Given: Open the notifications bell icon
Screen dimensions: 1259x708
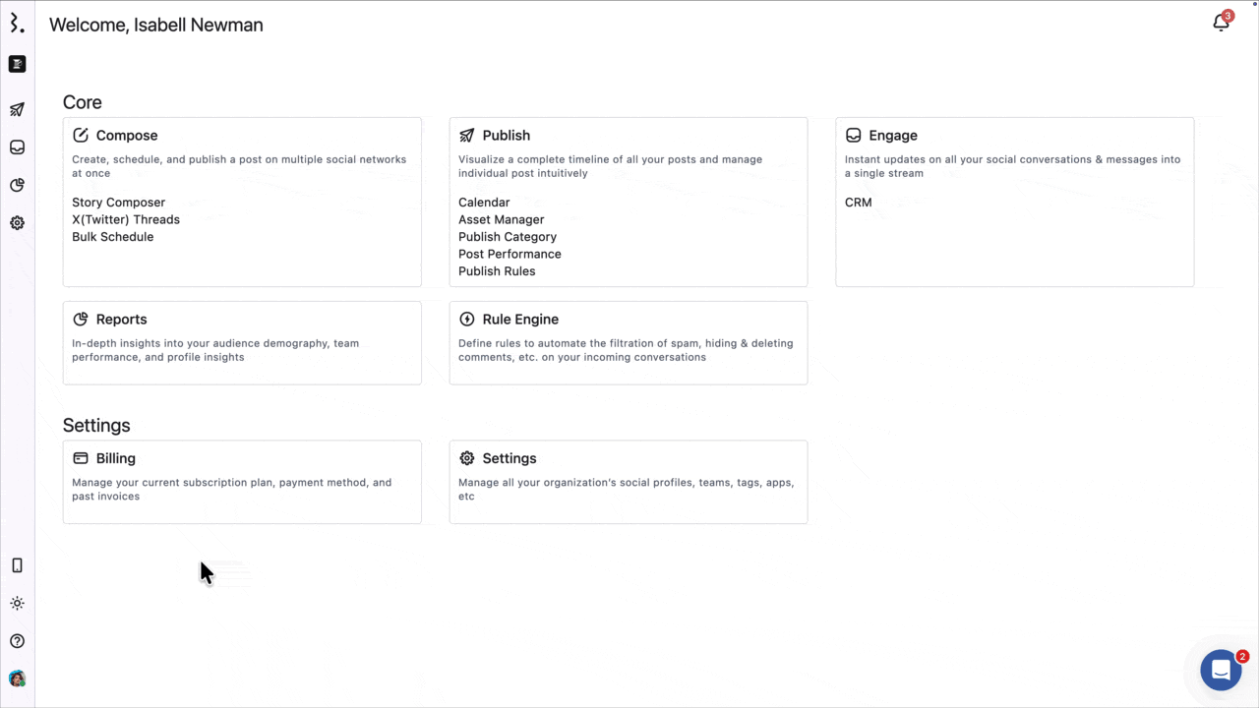Looking at the screenshot, I should point(1221,23).
